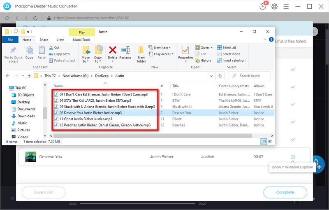Sort by Contributing artists column
Image resolution: width=329 pixels, height=210 pixels.
point(234,86)
